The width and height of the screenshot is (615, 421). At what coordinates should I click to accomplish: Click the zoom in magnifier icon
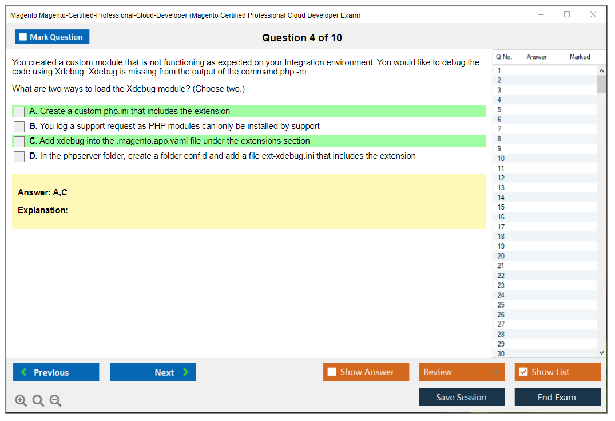(x=21, y=401)
